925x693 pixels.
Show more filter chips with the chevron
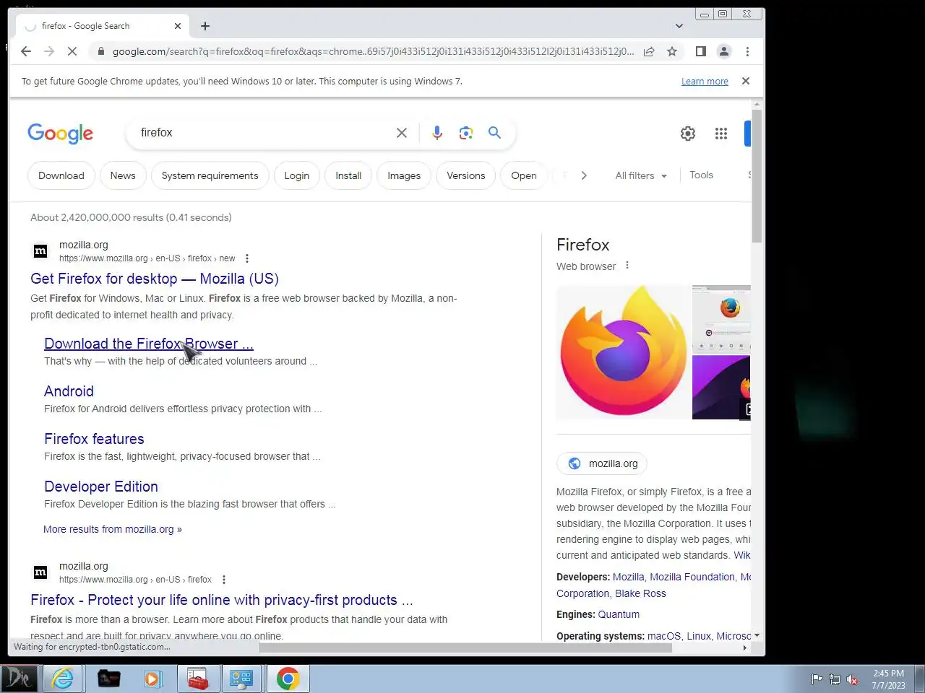point(584,175)
